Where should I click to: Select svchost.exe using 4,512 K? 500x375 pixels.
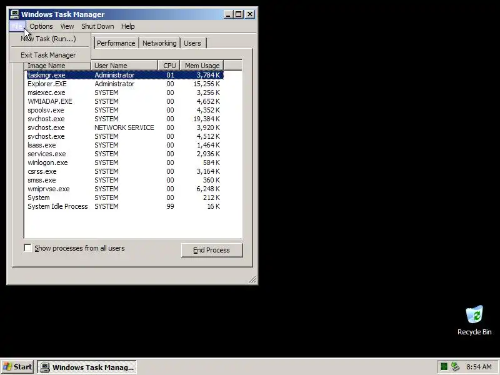click(125, 136)
